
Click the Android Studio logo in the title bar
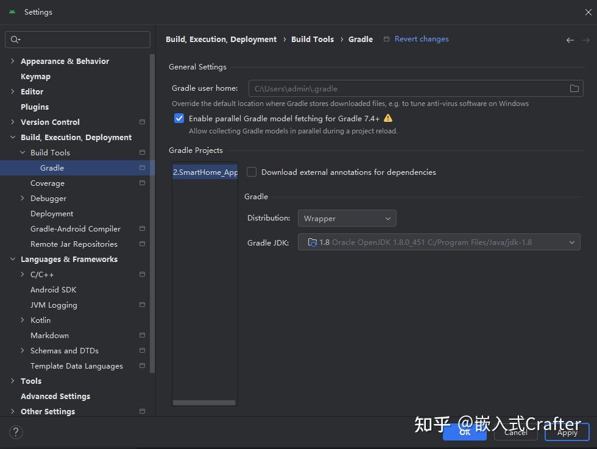coord(12,11)
